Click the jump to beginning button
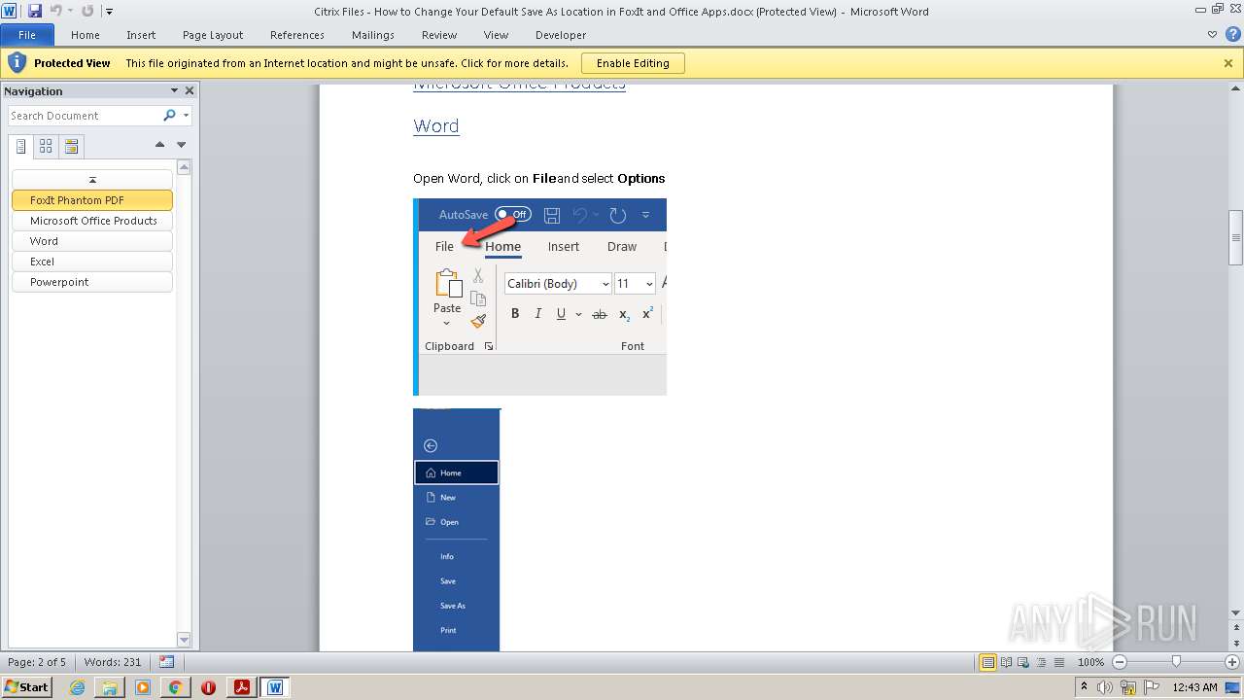This screenshot has width=1244, height=700. [x=92, y=180]
